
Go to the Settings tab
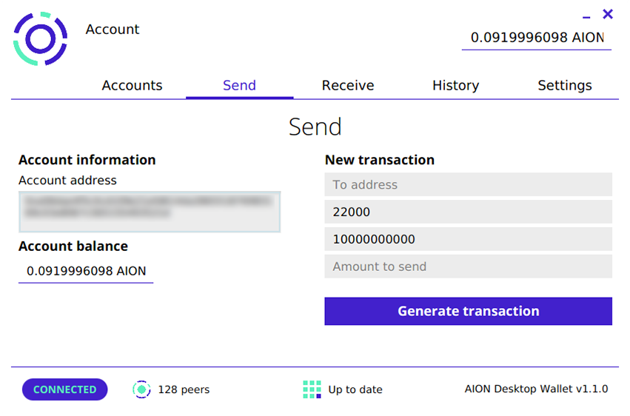(565, 85)
